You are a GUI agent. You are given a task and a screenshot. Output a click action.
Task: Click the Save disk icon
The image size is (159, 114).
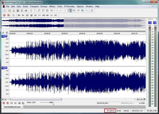point(14,11)
